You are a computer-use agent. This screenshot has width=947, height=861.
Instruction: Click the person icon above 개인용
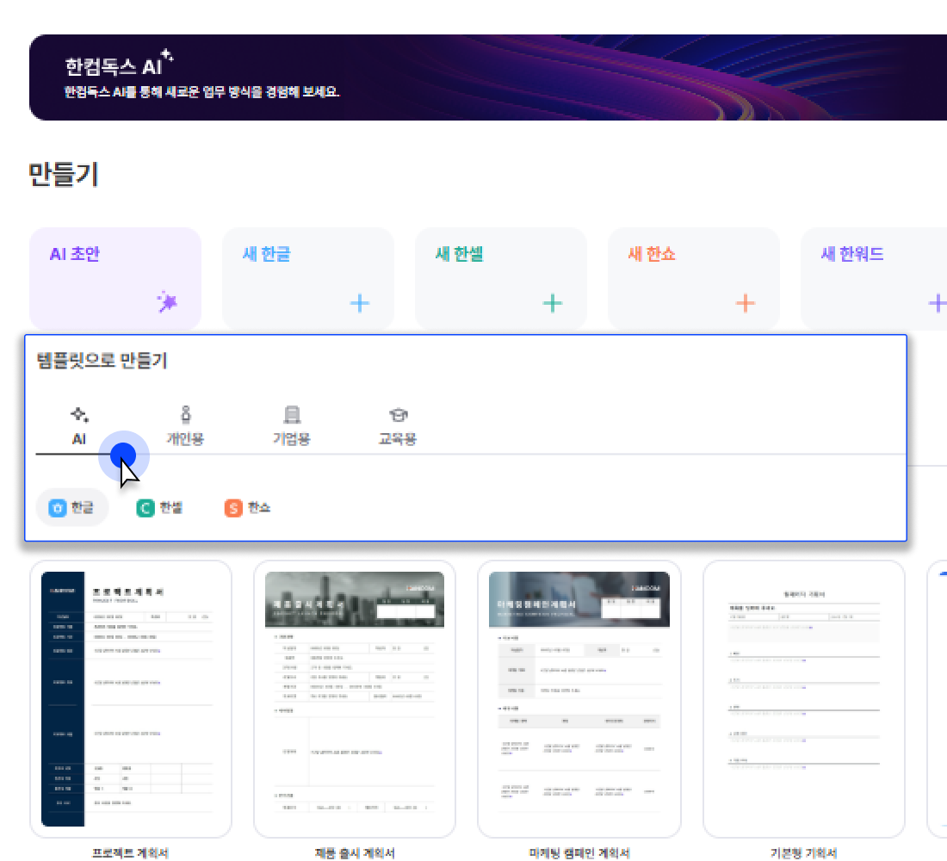185,414
